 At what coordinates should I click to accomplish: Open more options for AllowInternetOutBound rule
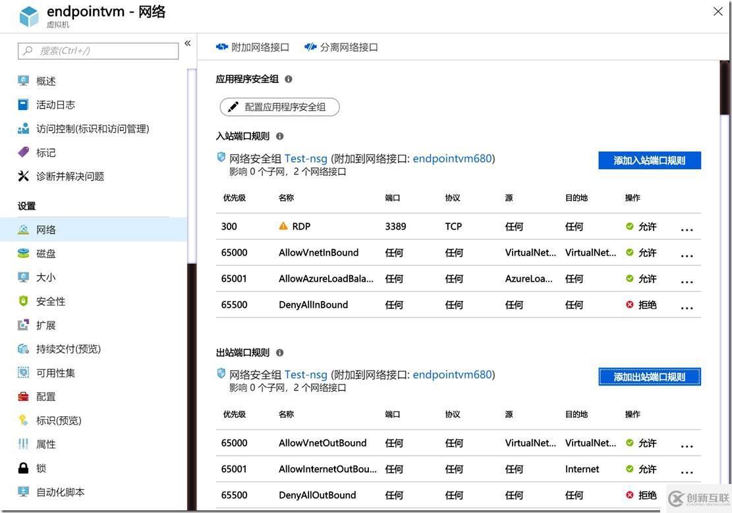point(687,472)
